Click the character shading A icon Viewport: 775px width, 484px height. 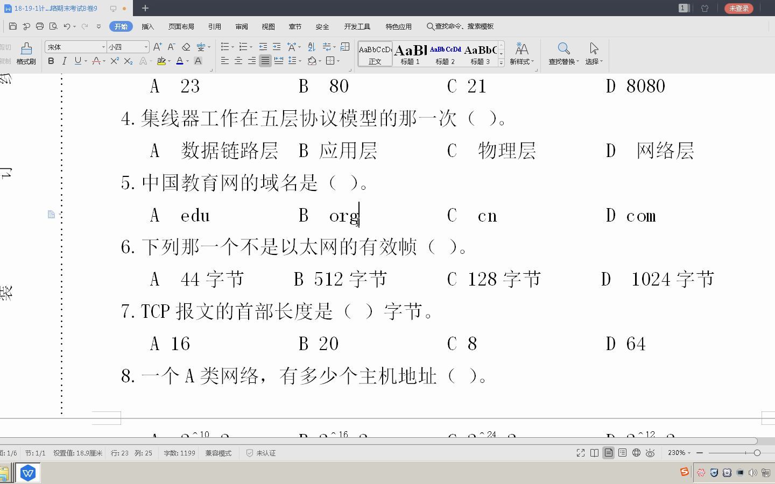pyautogui.click(x=198, y=61)
